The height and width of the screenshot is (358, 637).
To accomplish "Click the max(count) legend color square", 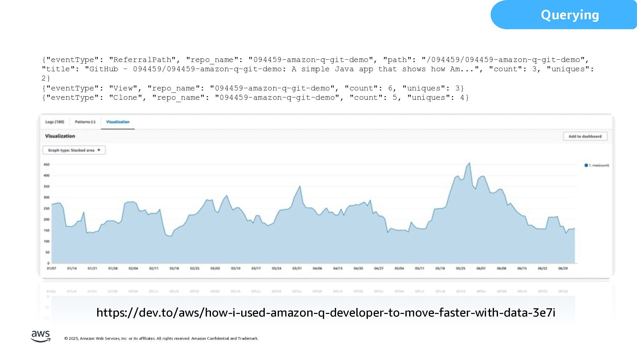I will pos(586,165).
